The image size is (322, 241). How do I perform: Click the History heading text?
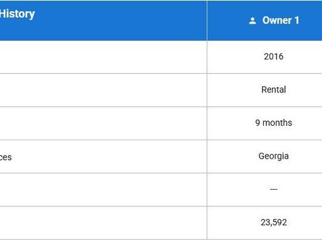[x=17, y=14]
